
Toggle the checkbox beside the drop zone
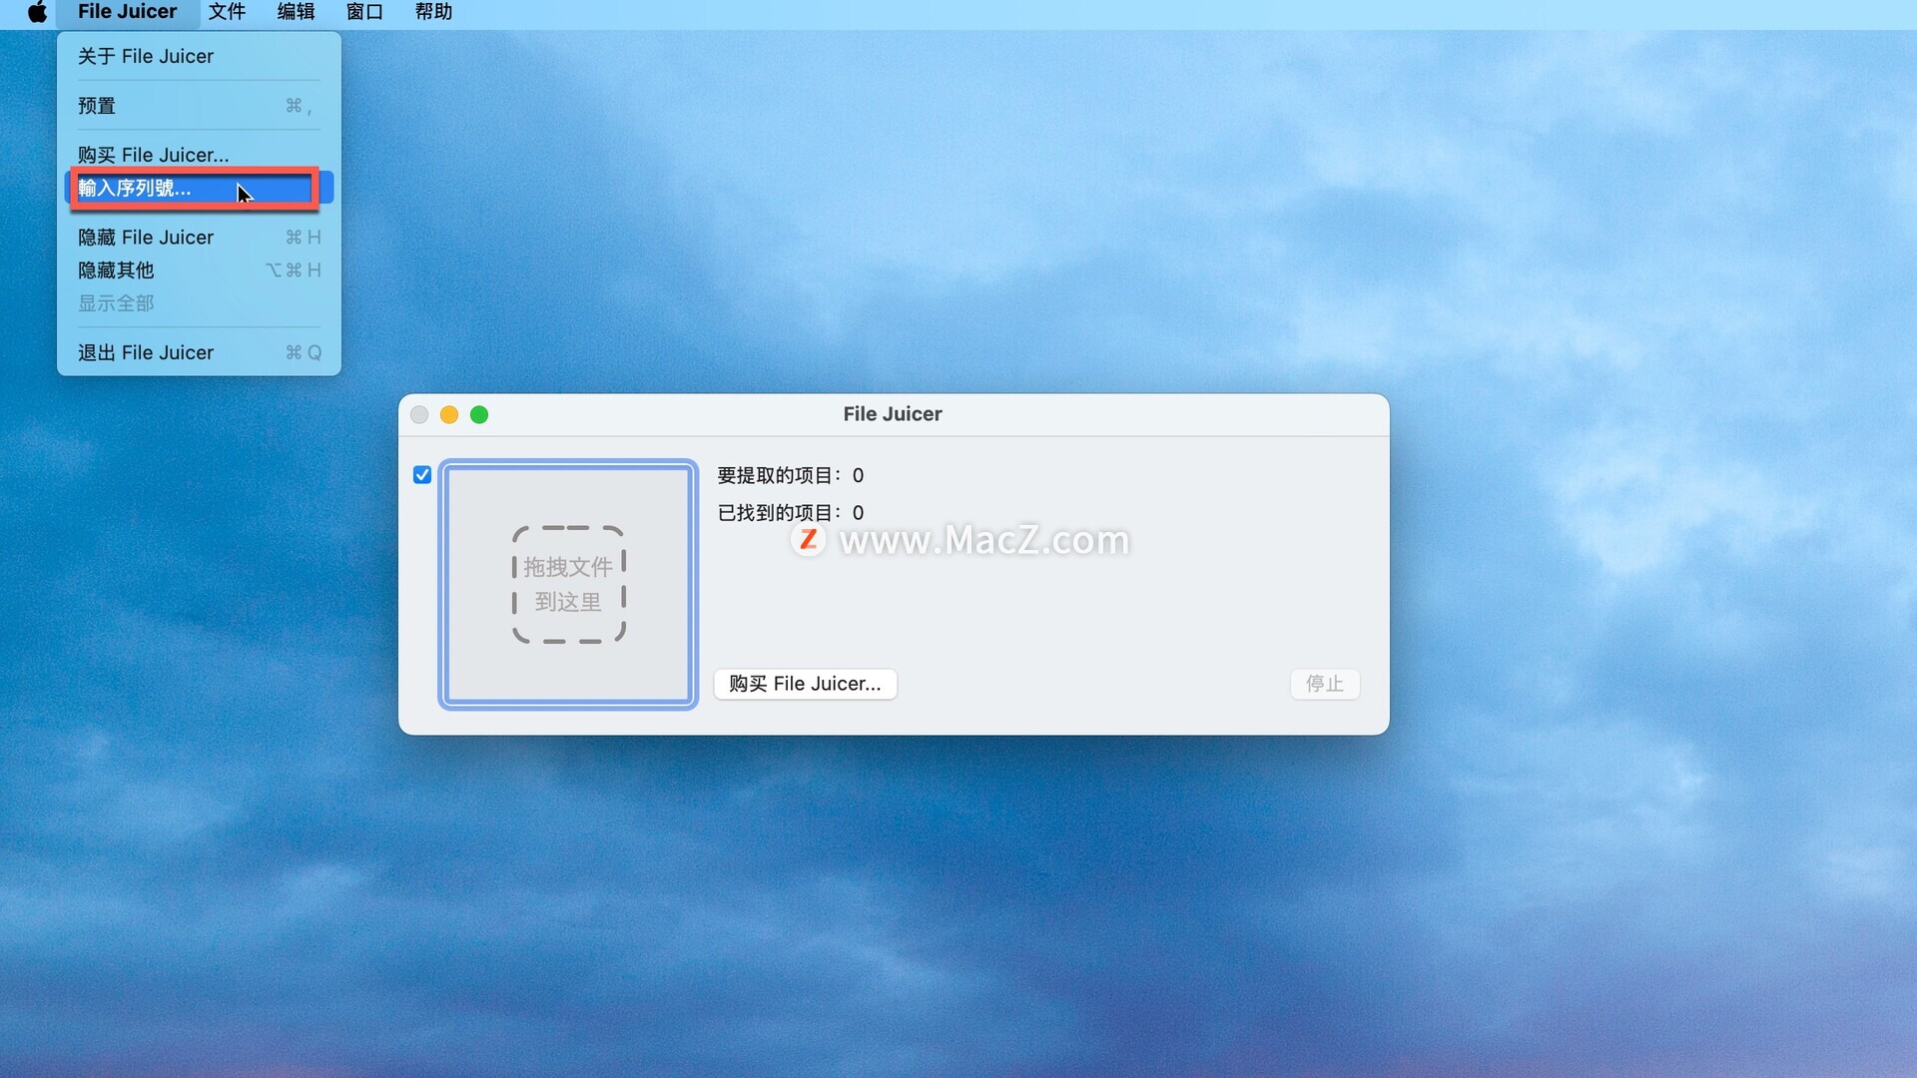(x=422, y=475)
